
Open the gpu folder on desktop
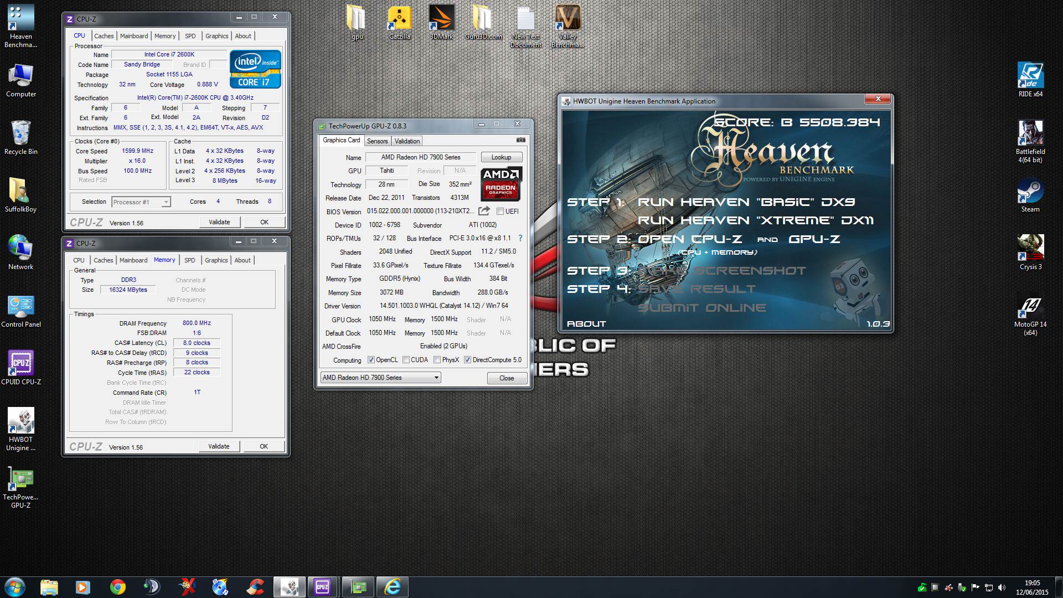[357, 22]
